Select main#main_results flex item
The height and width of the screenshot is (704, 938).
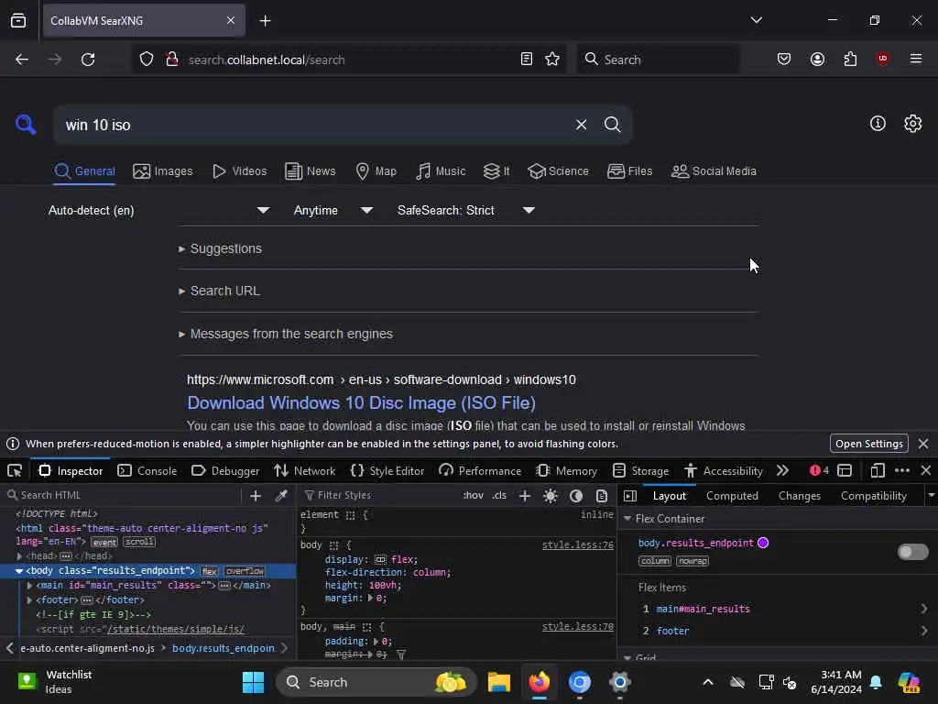tap(703, 609)
